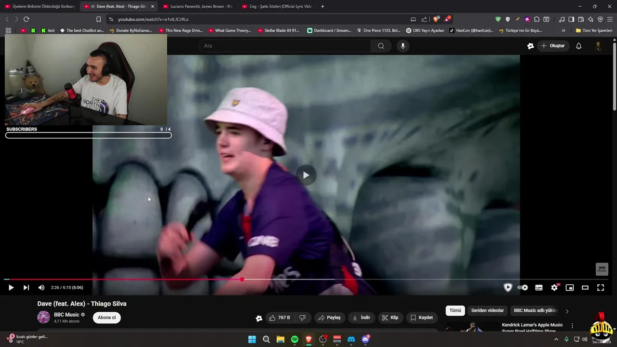617x347 pixels.
Task: Expand the hidden bookmarks chevron
Action: point(563,30)
